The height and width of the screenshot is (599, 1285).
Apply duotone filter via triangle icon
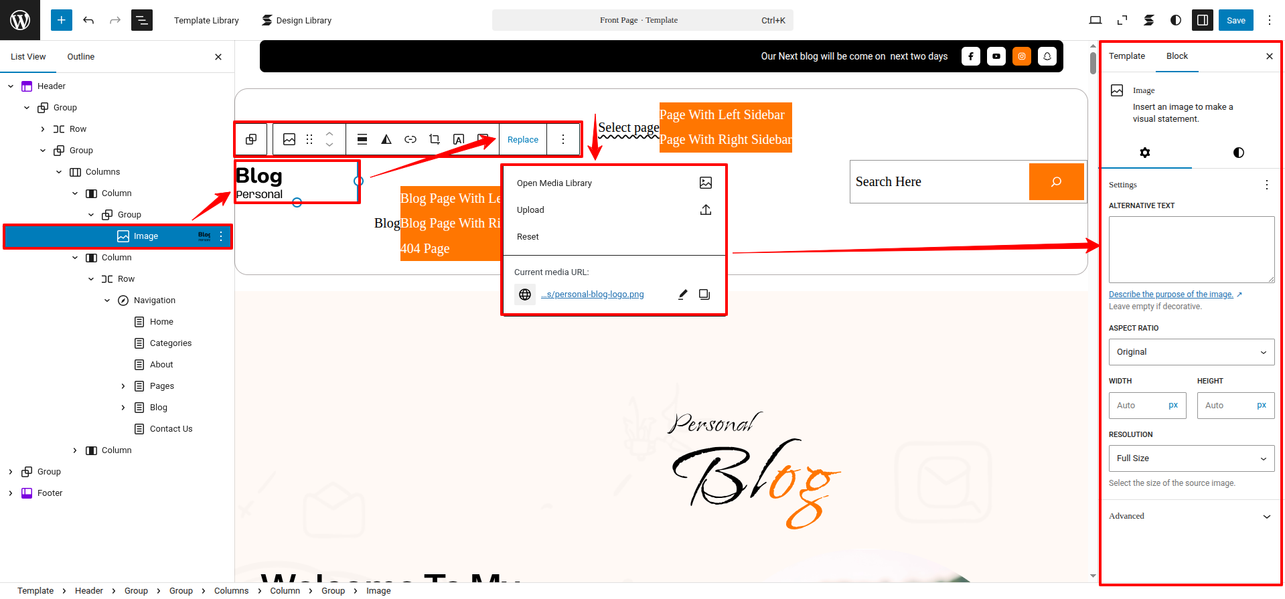coord(386,139)
